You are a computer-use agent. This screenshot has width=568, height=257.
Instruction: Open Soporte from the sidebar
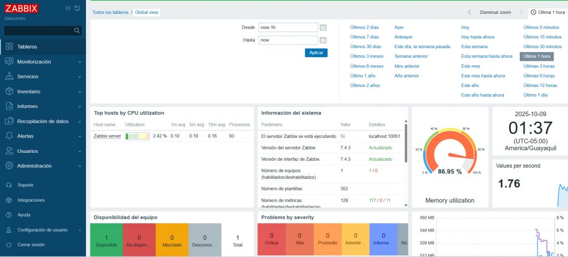pos(25,185)
